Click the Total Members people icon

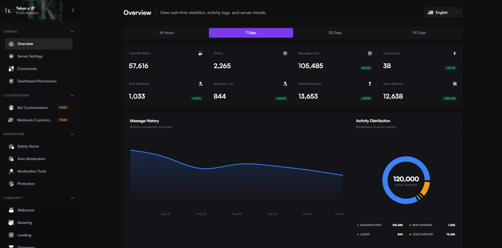coord(200,53)
